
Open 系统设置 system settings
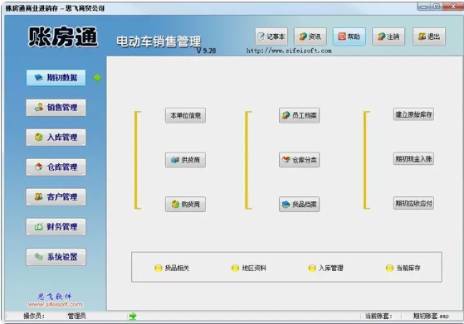pyautogui.click(x=56, y=257)
